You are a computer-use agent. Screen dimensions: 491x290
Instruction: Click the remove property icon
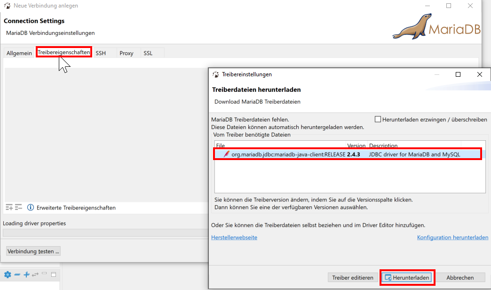(x=19, y=208)
